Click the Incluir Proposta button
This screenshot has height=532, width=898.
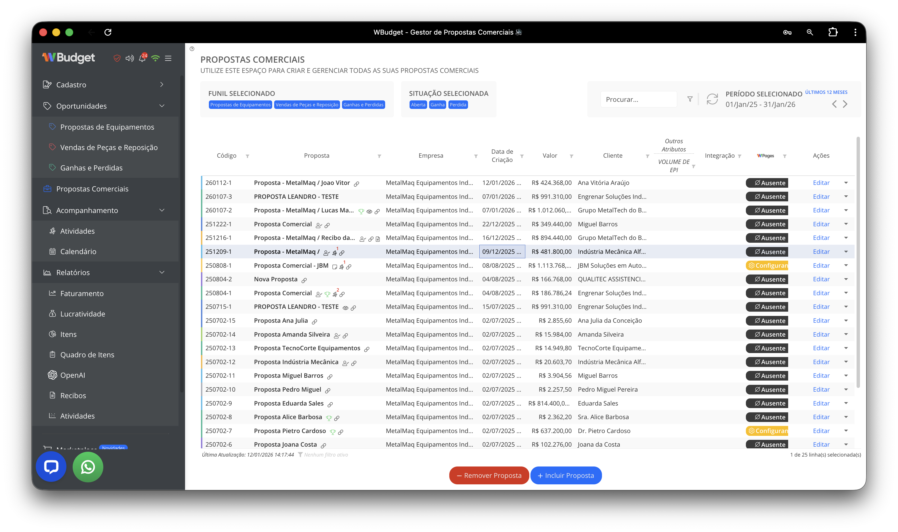pyautogui.click(x=566, y=475)
